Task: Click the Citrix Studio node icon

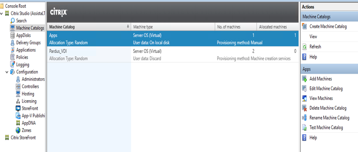Action: pyautogui.click(x=7, y=13)
